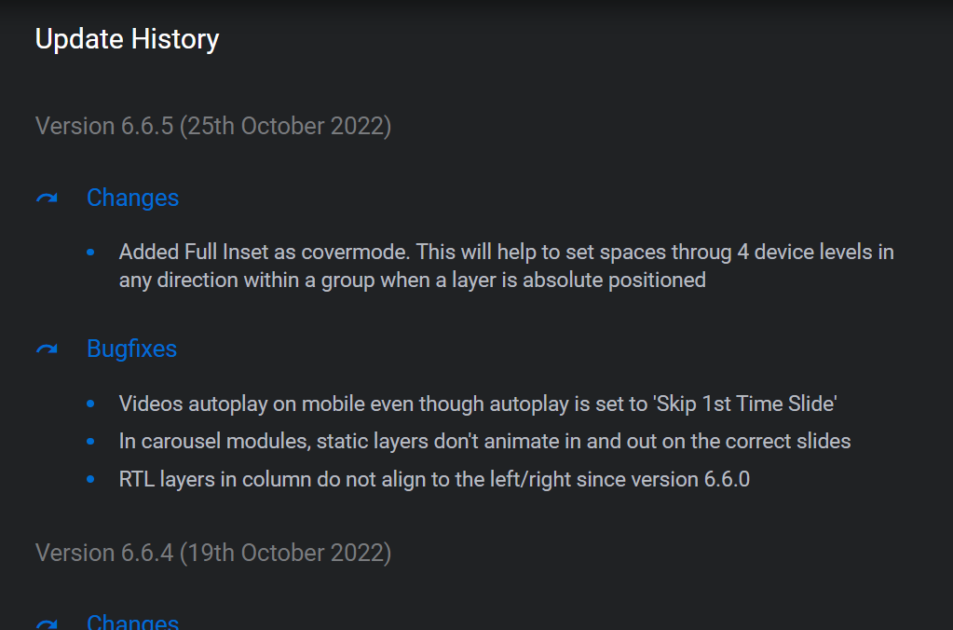Click the quoted 'Skip 1st Time Slide' text
The height and width of the screenshot is (630, 953).
745,404
